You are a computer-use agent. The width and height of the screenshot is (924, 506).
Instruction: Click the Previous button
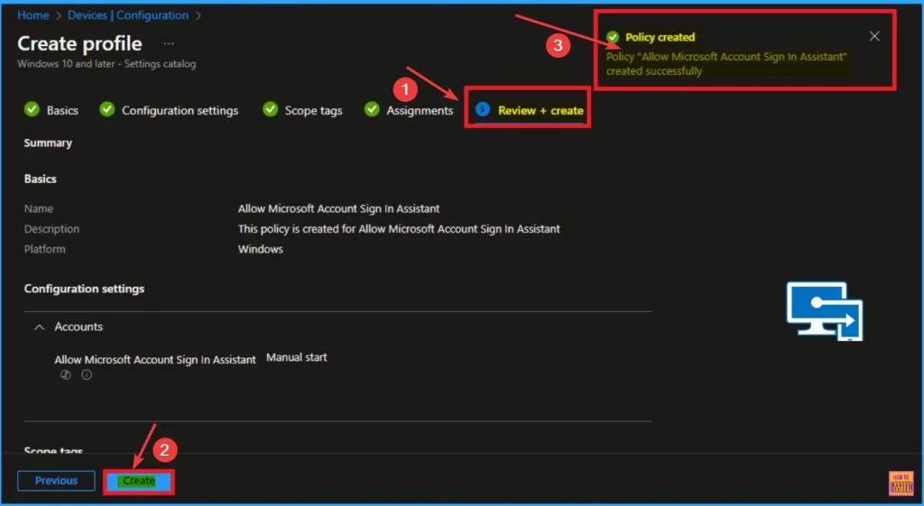[x=56, y=481]
